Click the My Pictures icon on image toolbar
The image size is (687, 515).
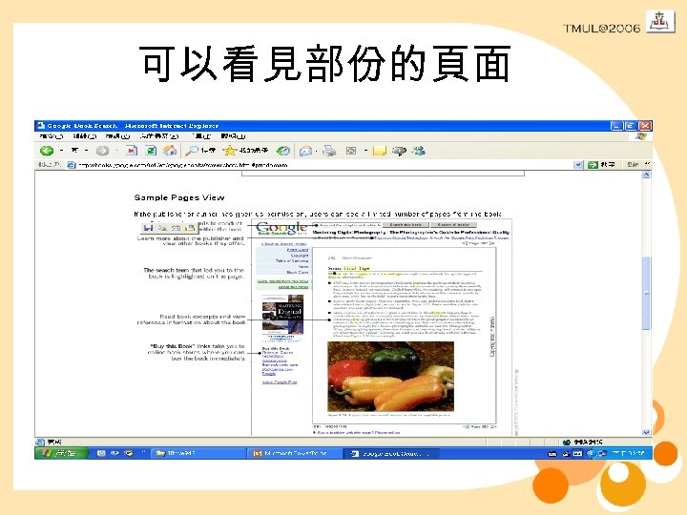pos(190,228)
